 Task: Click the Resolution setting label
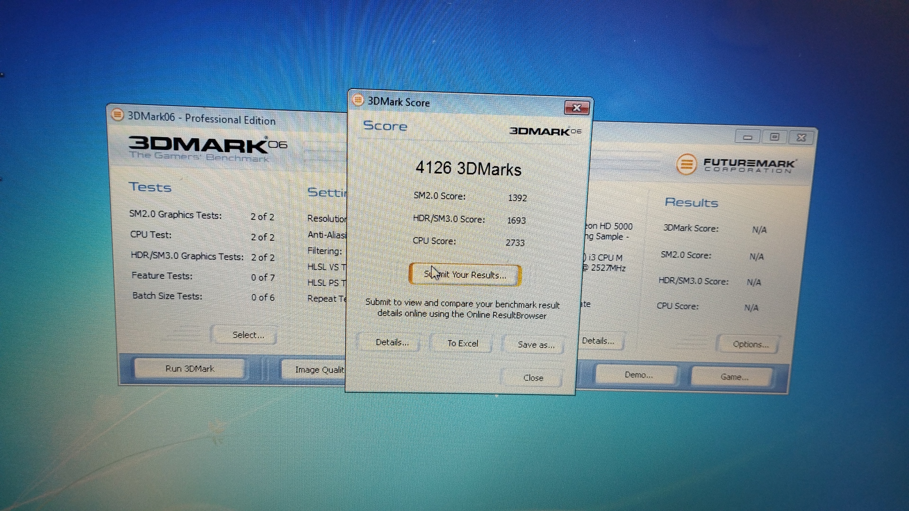(327, 218)
